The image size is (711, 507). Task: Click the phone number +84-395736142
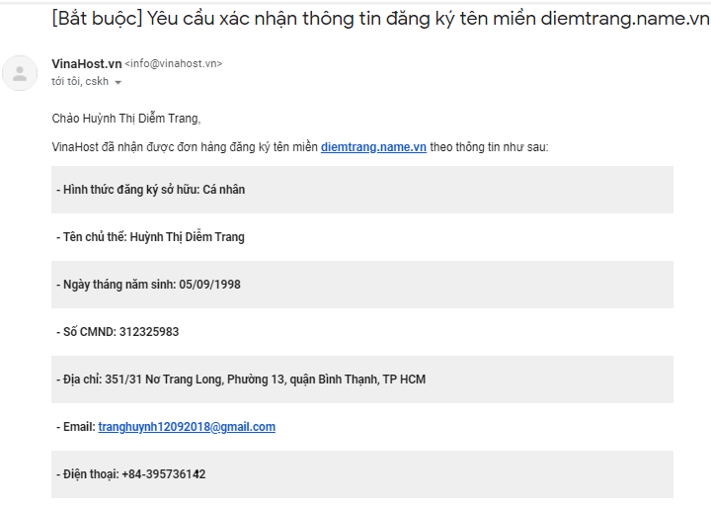164,474
